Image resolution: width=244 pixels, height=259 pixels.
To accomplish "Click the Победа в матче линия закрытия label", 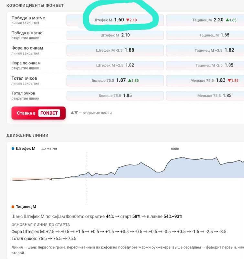I will [x=28, y=20].
